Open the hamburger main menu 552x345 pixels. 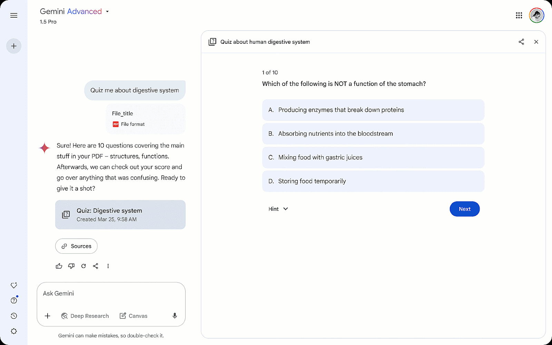[14, 15]
